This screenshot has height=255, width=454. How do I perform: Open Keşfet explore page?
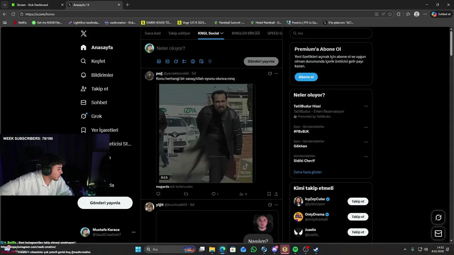pyautogui.click(x=93, y=61)
